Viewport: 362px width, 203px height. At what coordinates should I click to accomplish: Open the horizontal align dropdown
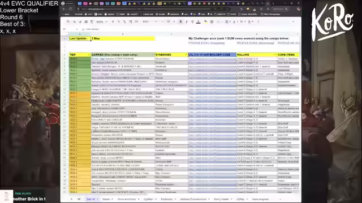click(228, 21)
